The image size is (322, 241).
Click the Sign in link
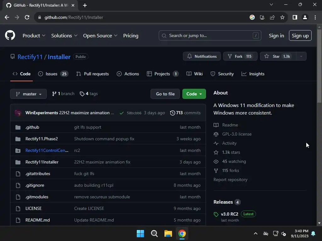pyautogui.click(x=276, y=36)
